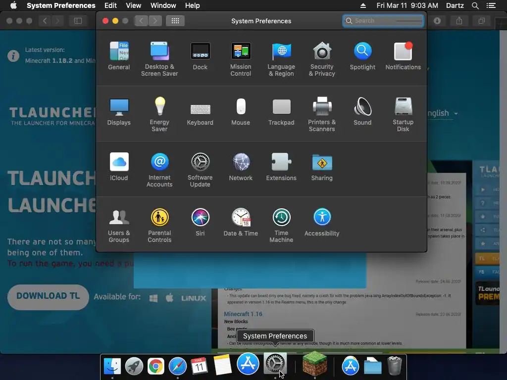Screen dimensions: 507x380
Task: Open Startup Disk pane
Action: point(403,114)
